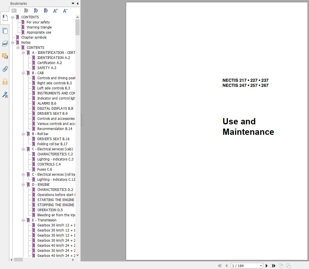Open the bookmark options menu icon
The image size is (309, 269).
pos(14,11)
